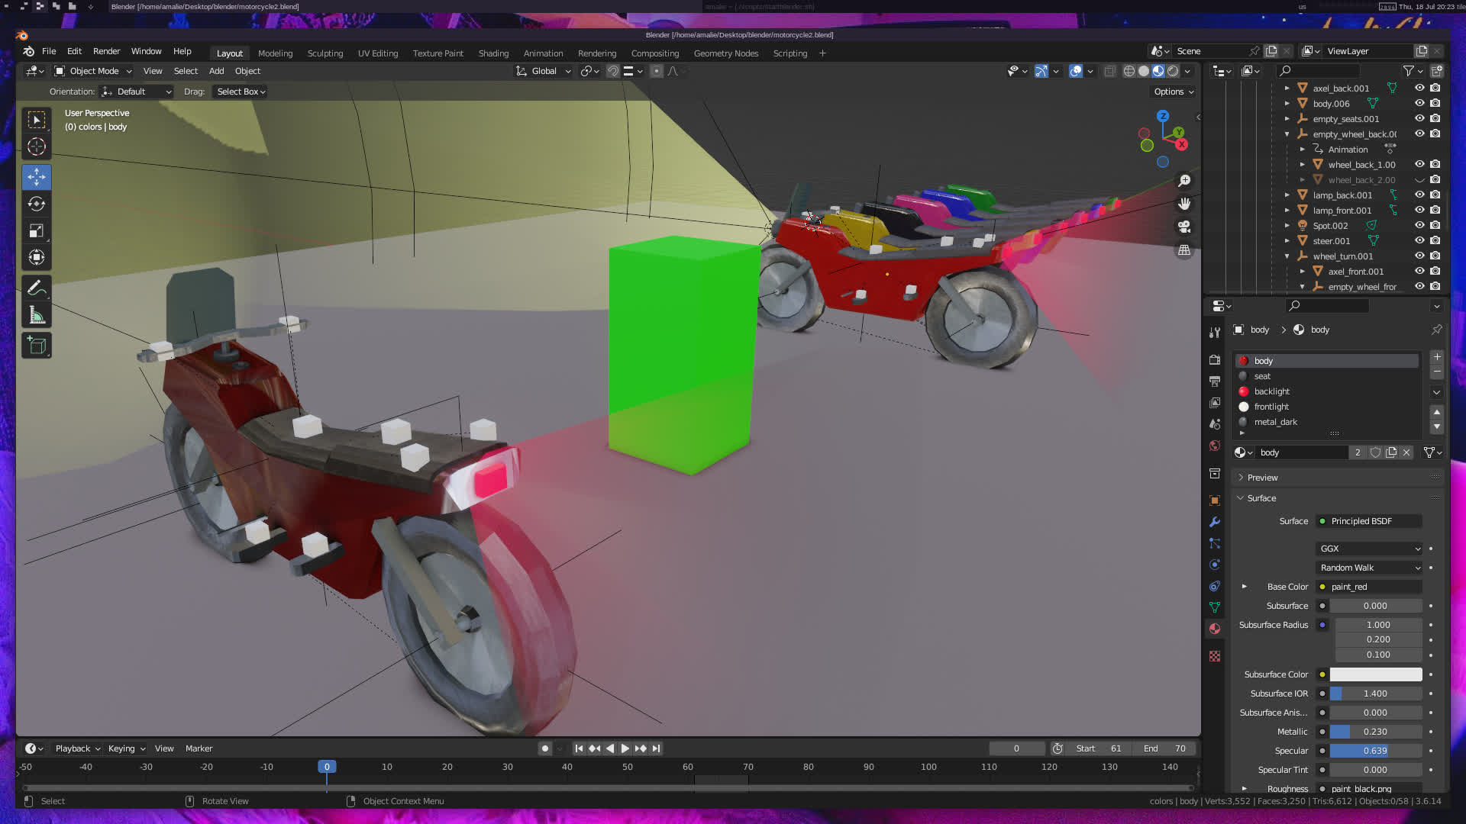The width and height of the screenshot is (1466, 824).
Task: Switch to the Shading workspace tab
Action: 493,53
